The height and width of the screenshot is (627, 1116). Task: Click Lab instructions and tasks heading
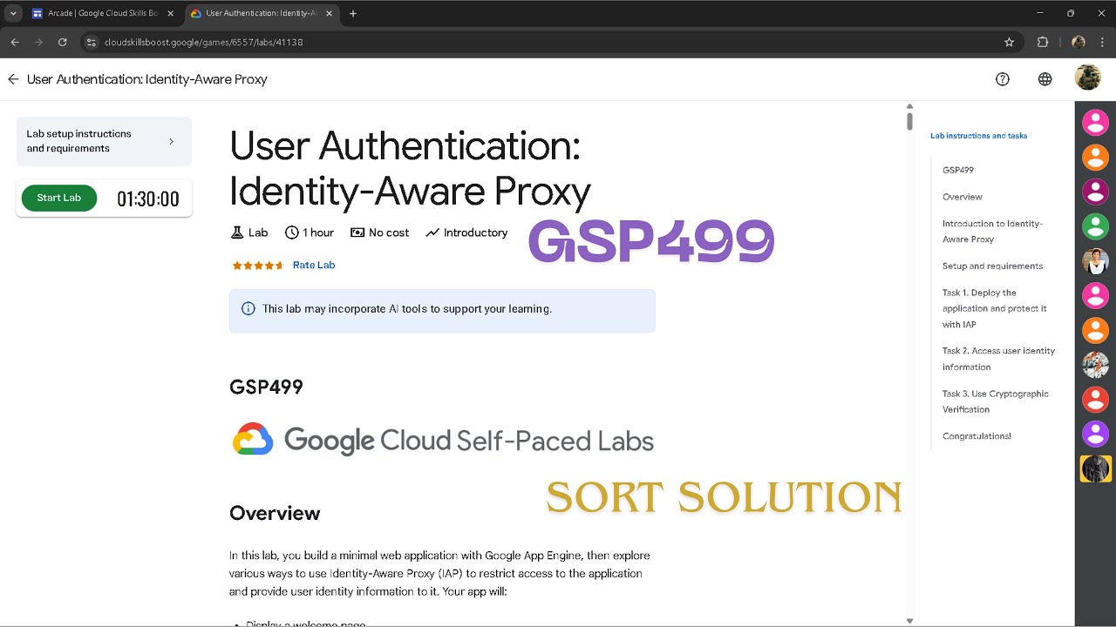(978, 136)
